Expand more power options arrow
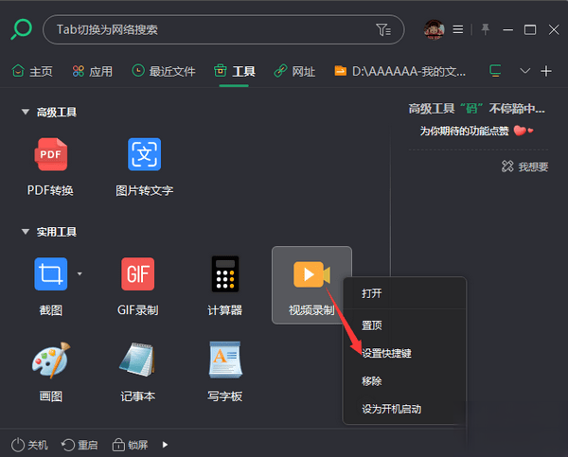The image size is (568, 457). 165,445
